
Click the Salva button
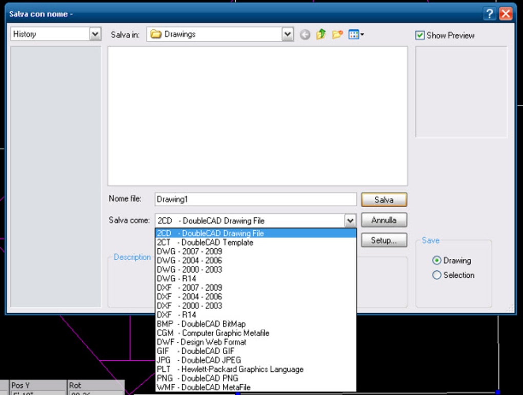pos(384,200)
